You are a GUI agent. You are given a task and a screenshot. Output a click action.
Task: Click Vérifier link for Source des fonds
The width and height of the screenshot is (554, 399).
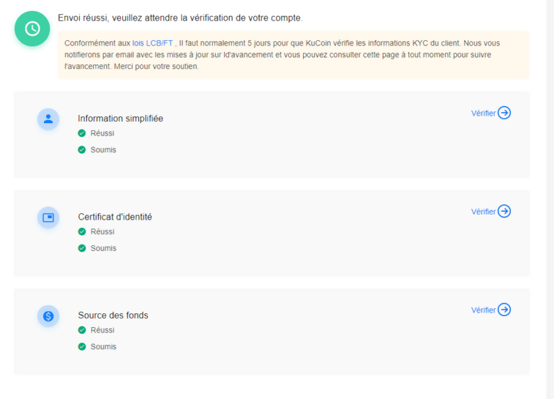click(x=483, y=310)
